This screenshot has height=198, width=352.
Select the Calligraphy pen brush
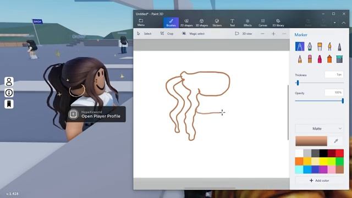pyautogui.click(x=310, y=46)
